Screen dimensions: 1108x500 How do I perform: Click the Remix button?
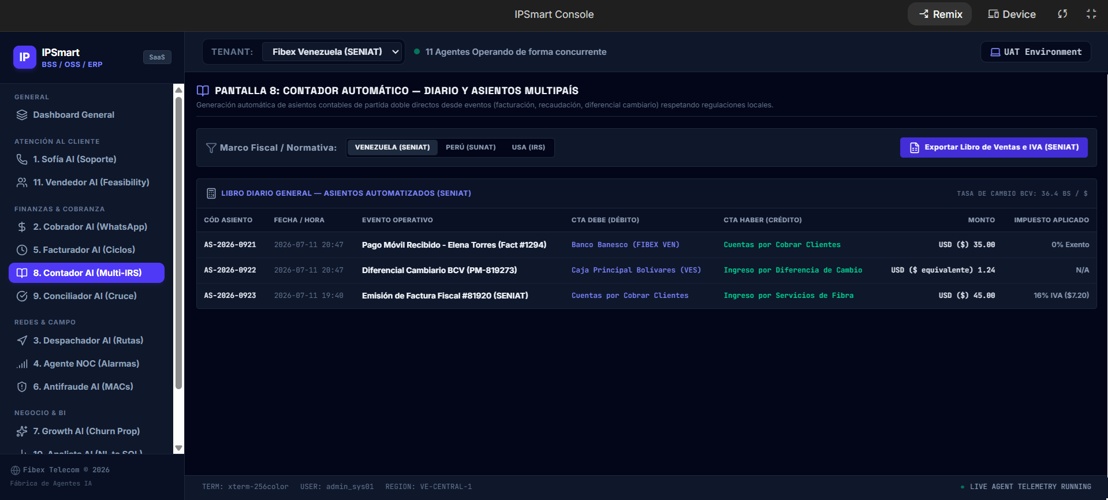point(940,14)
